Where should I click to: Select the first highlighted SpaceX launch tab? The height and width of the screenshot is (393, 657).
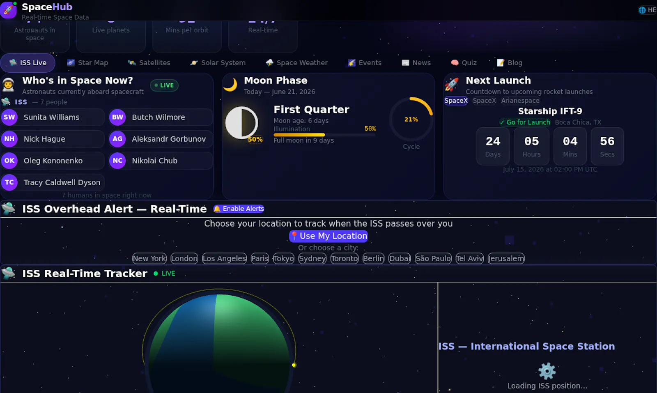(x=456, y=101)
